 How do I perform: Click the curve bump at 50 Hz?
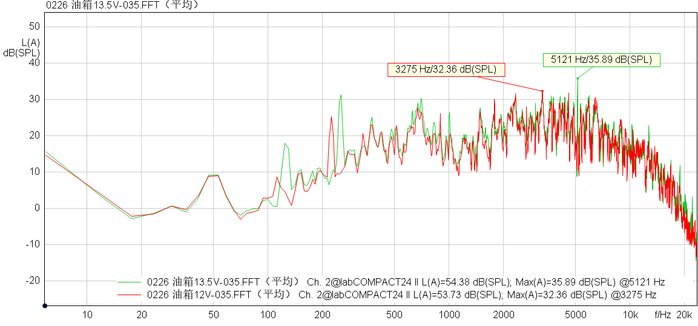pyautogui.click(x=213, y=175)
